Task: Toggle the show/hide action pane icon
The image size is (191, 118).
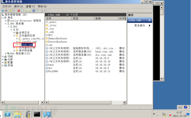Action: (x=37, y=11)
